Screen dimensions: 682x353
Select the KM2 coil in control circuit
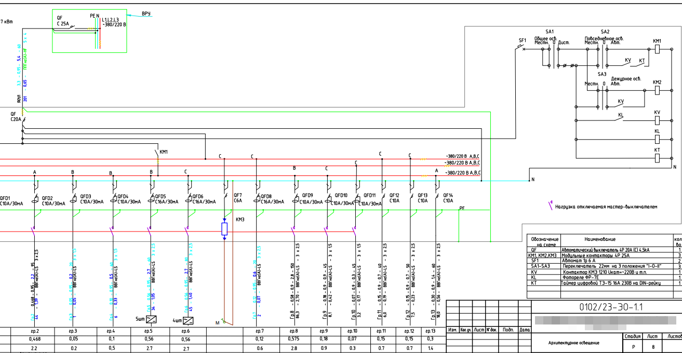click(x=657, y=91)
